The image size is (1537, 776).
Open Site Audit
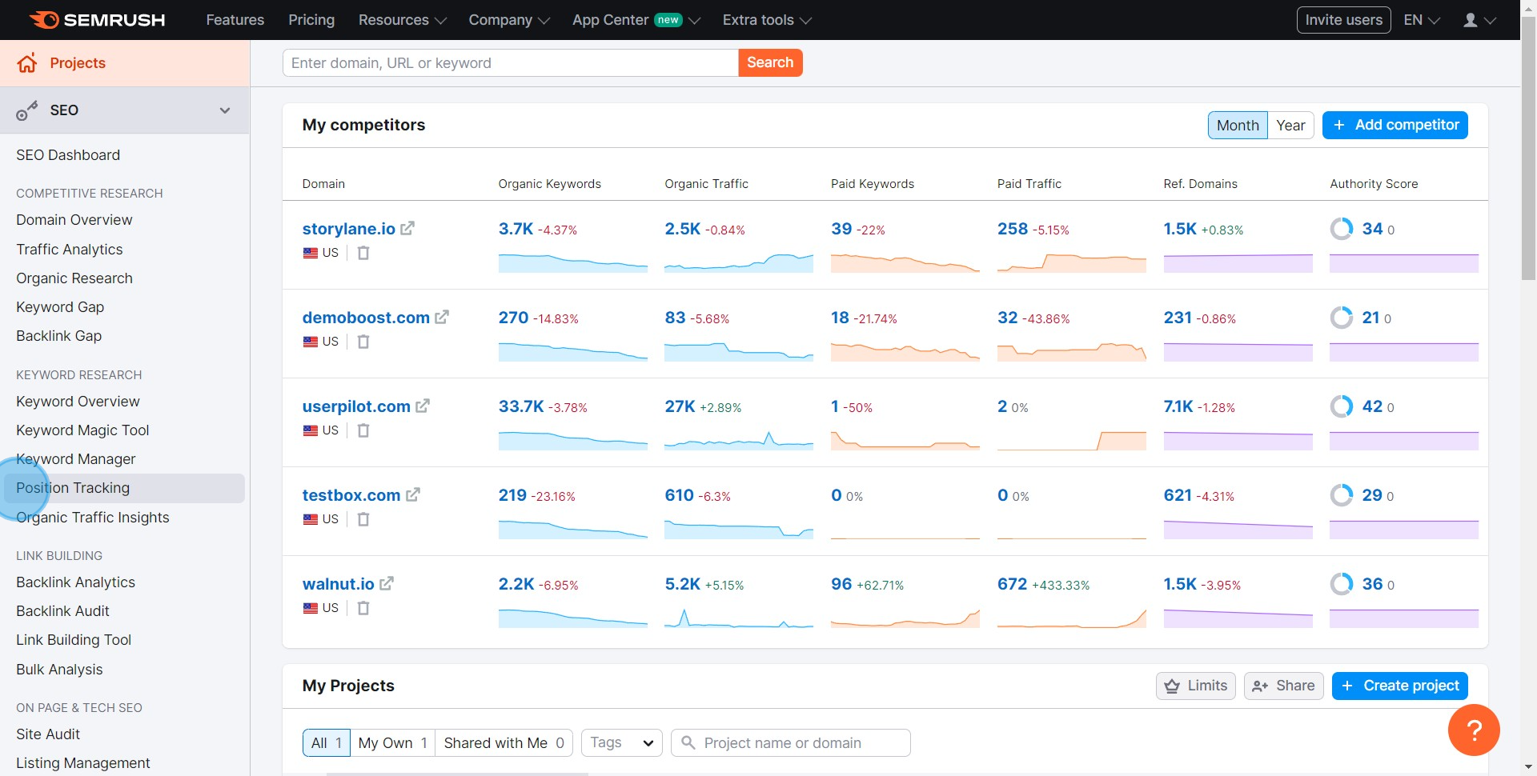tap(48, 734)
